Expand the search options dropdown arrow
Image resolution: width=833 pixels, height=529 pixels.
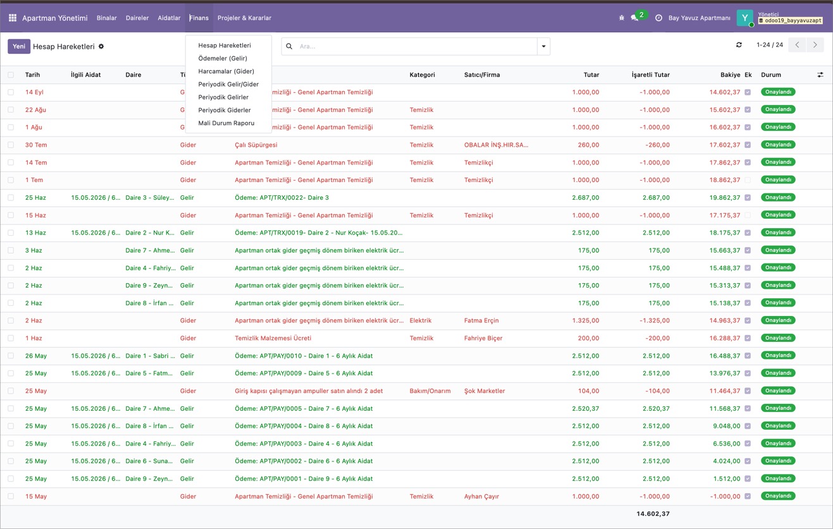pos(543,46)
